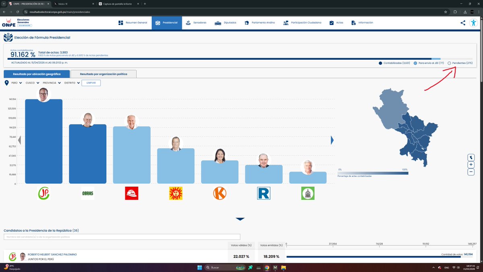The width and height of the screenshot is (483, 272).
Task: Click the K party candidate photo
Action: 220,156
